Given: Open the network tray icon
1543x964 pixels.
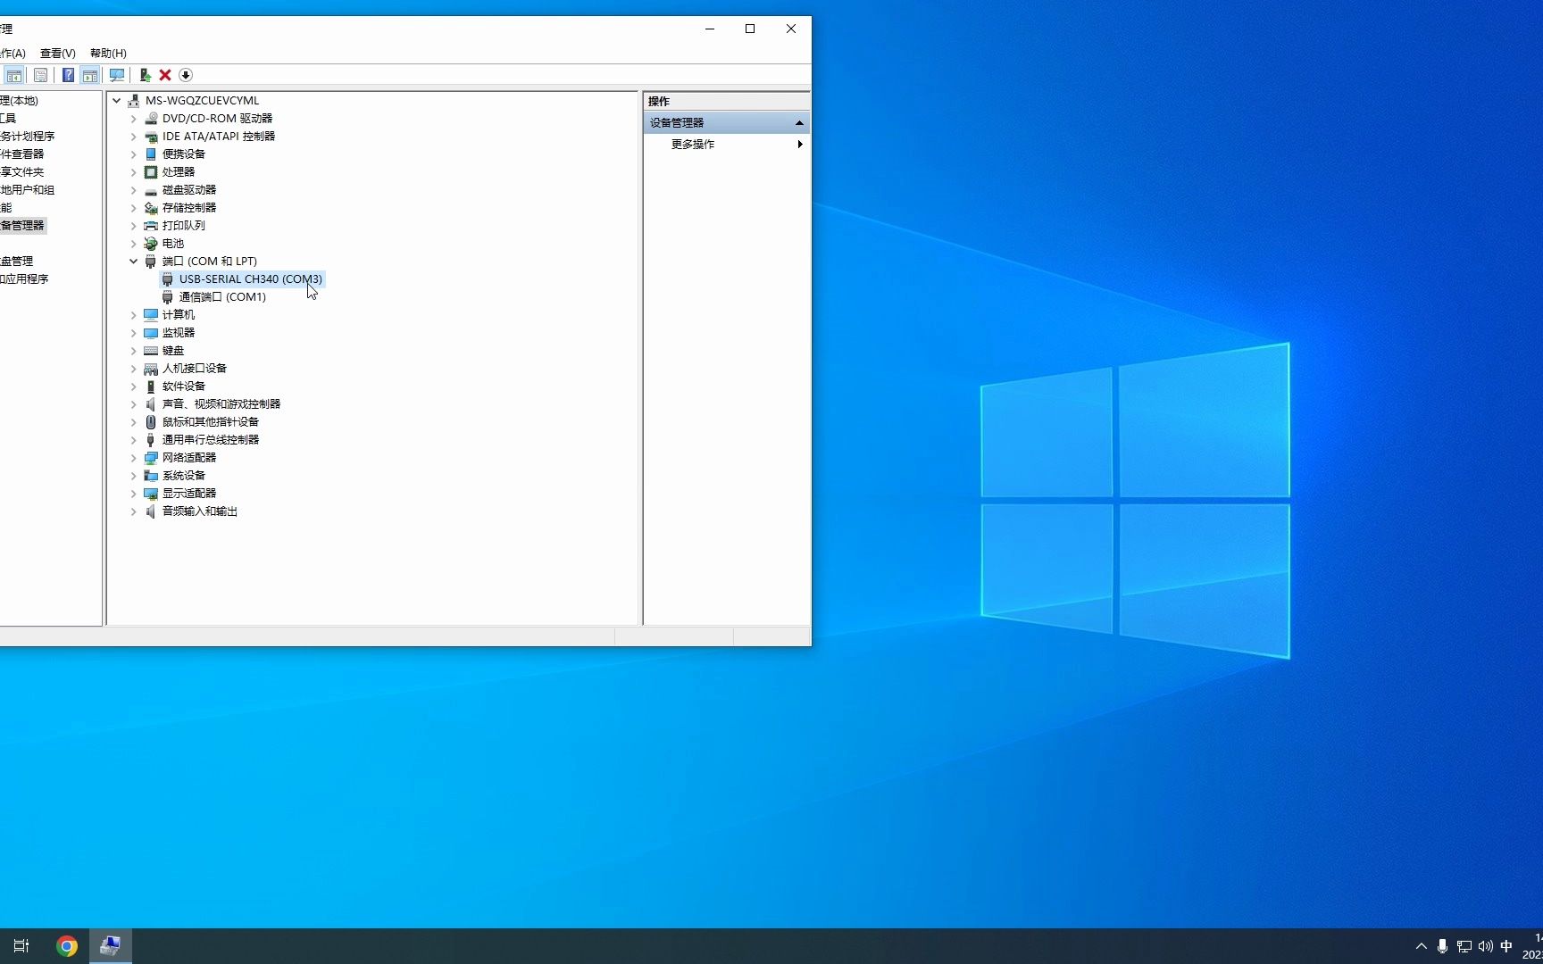Looking at the screenshot, I should (x=1464, y=946).
